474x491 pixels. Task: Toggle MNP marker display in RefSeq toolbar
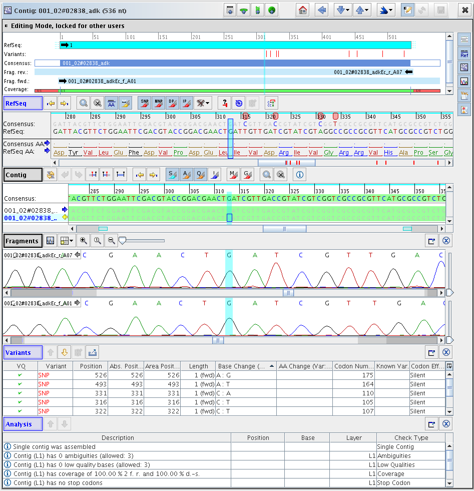point(159,103)
